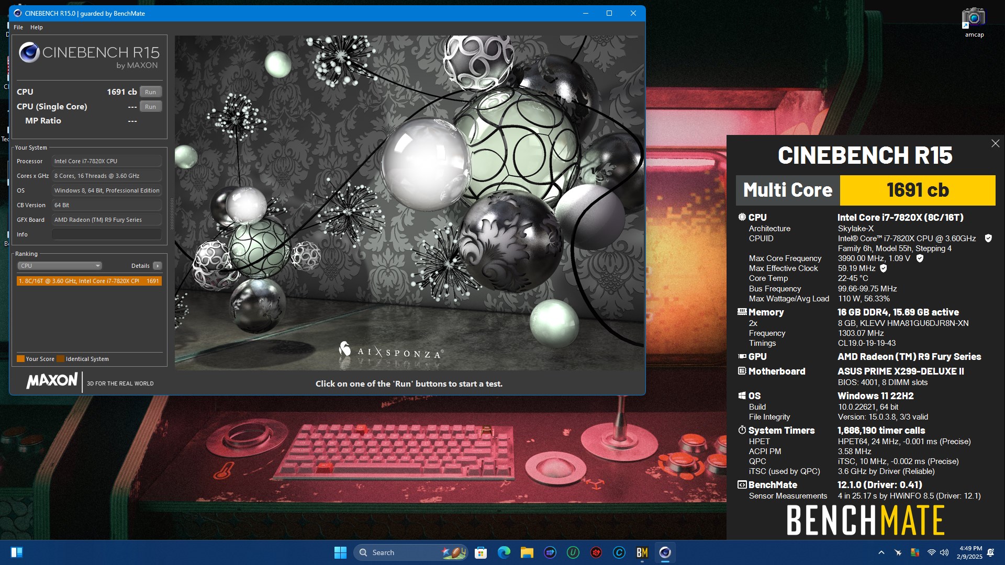Close the BenchMate result overlay
The height and width of the screenshot is (565, 1005).
995,143
